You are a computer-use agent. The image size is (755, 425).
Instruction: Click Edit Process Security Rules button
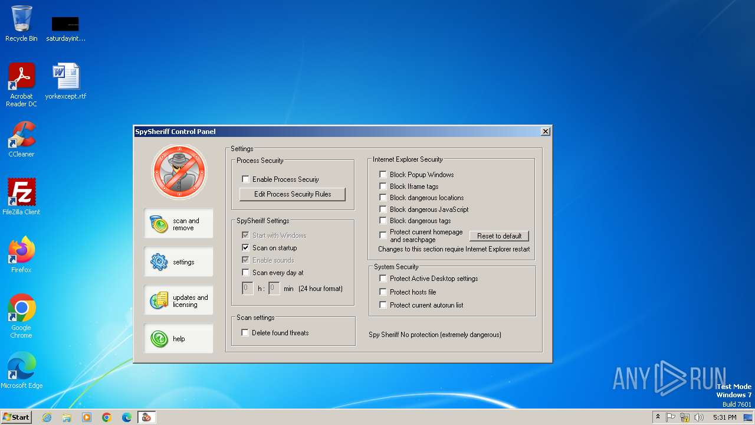(x=292, y=194)
